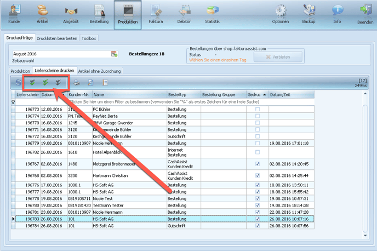Image resolution: width=377 pixels, height=251 pixels.
Task: Open the Statistik module
Action: (x=212, y=15)
